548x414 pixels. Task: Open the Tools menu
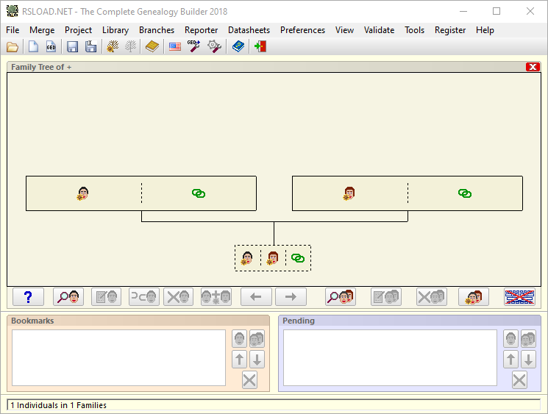415,30
